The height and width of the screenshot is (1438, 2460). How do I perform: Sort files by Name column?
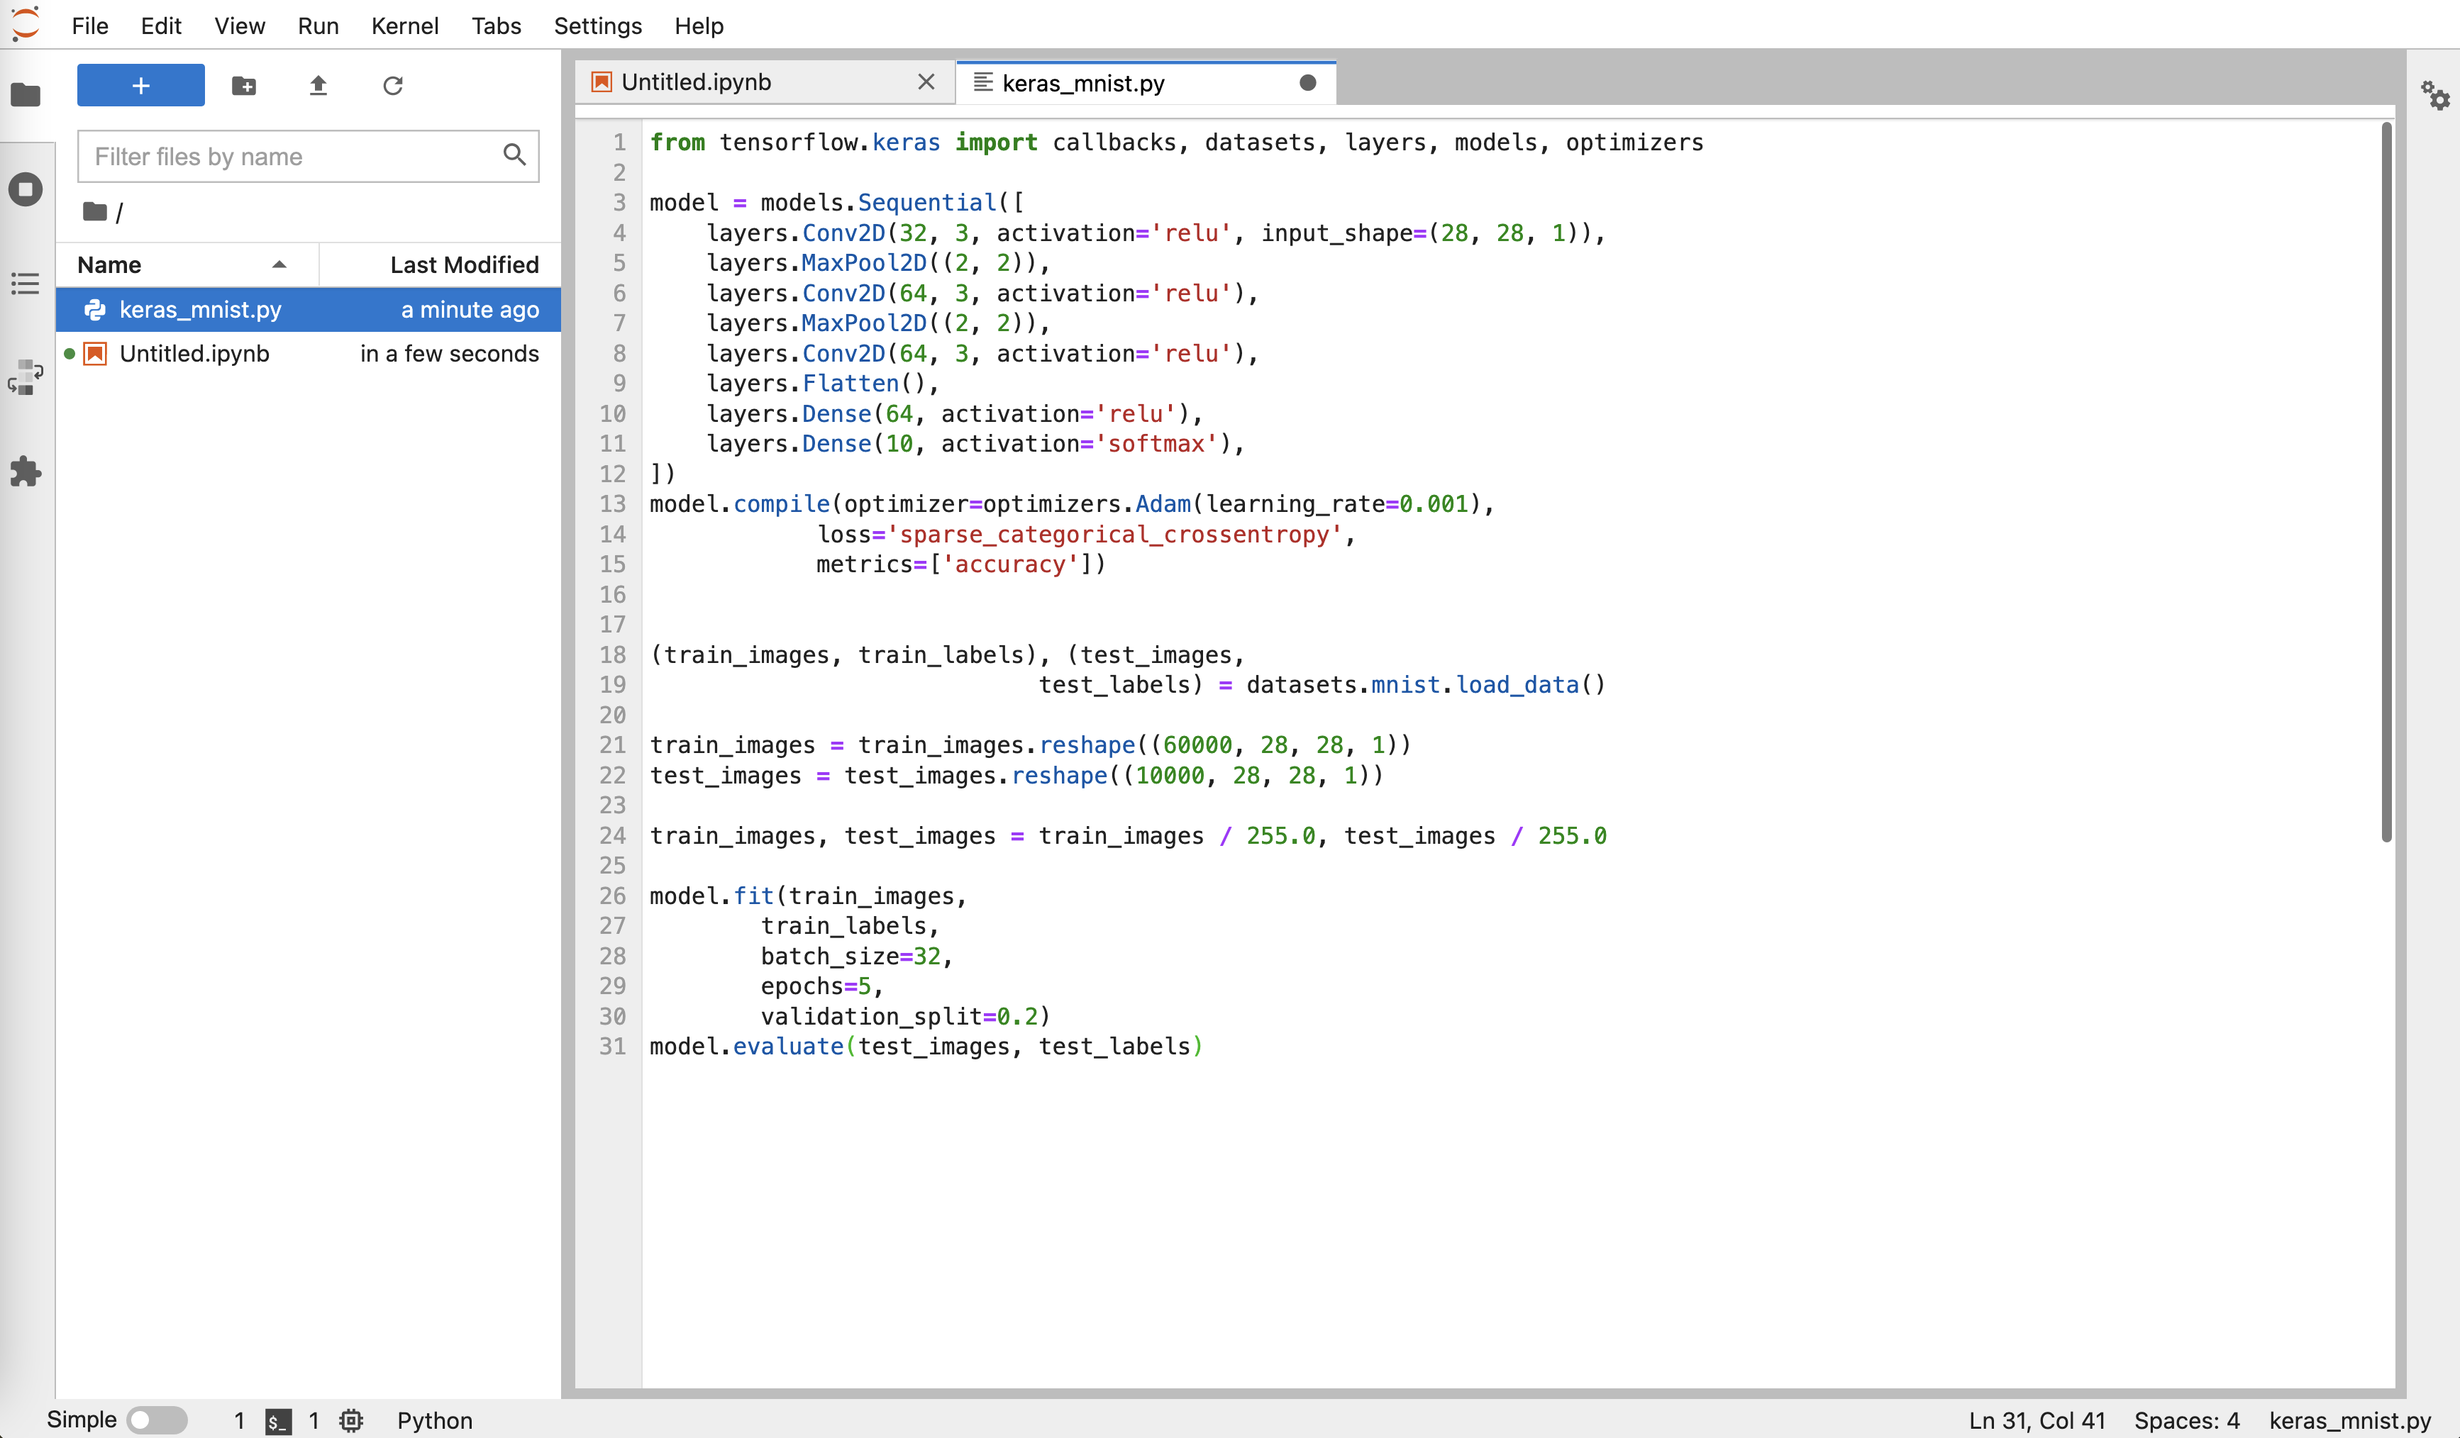[187, 264]
